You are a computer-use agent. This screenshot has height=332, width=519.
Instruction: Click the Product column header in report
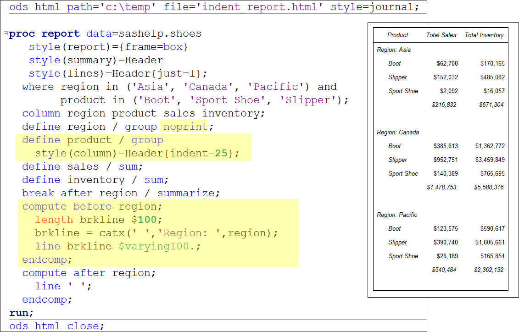[397, 35]
